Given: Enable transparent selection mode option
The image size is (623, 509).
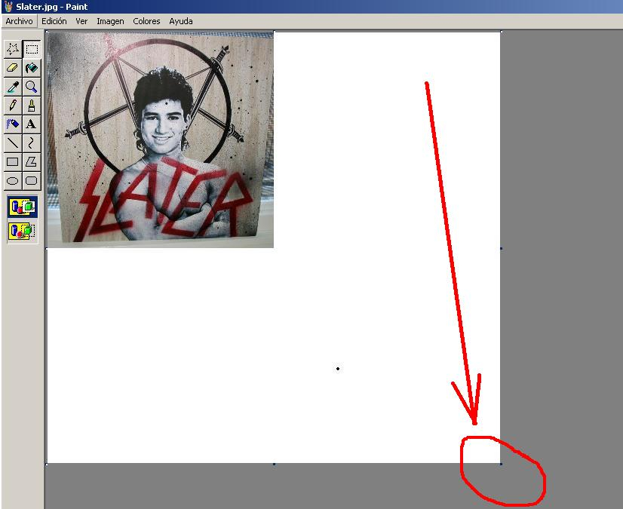Looking at the screenshot, I should (23, 231).
